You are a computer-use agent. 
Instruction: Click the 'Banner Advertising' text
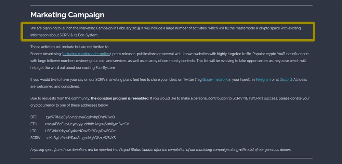pyautogui.click(x=45, y=54)
